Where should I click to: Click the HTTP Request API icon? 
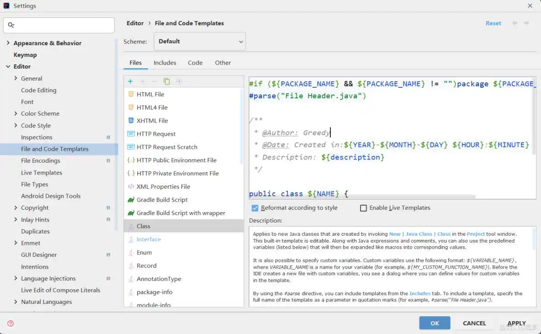pyautogui.click(x=131, y=134)
